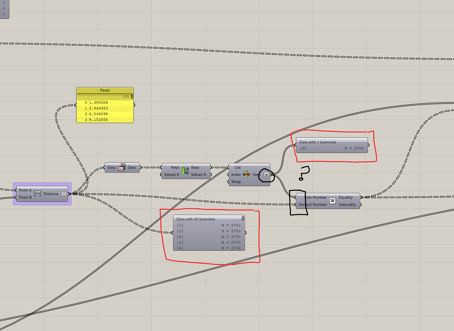Click the Distance component's measurement icon

[38, 193]
